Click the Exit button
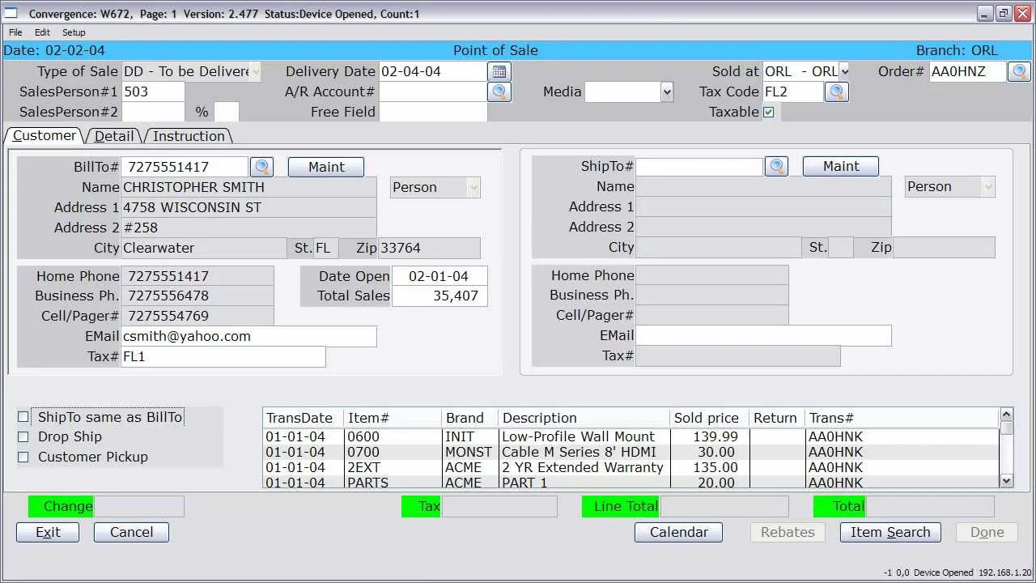Screen dimensions: 1036x583 pos(48,532)
